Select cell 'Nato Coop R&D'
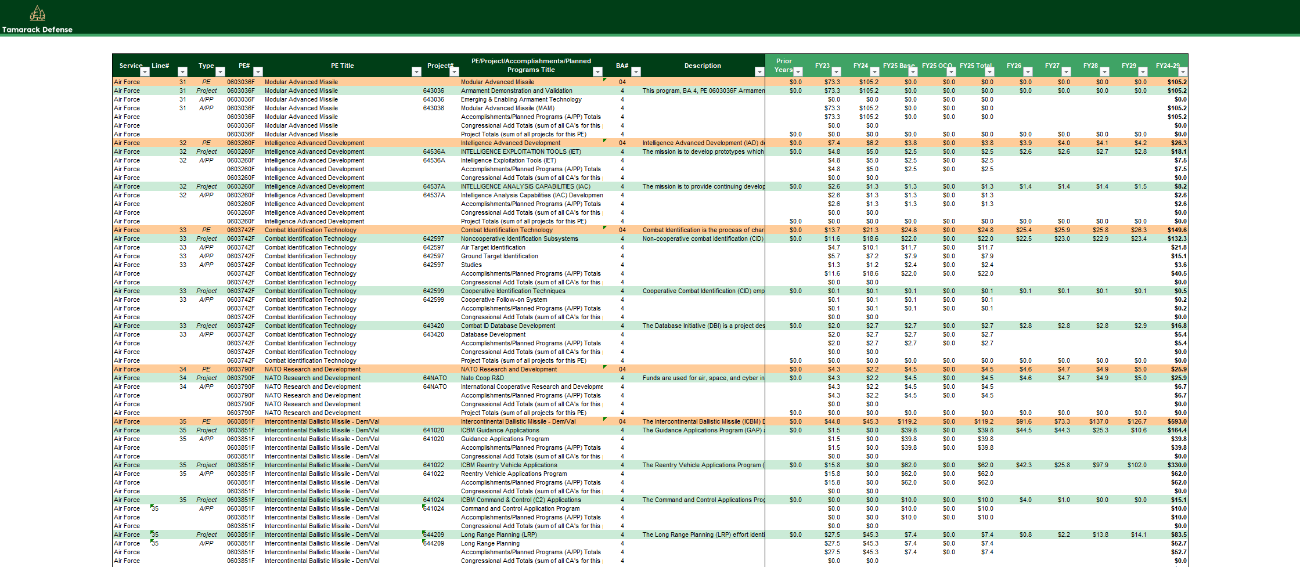This screenshot has height=567, width=1300. 531,378
